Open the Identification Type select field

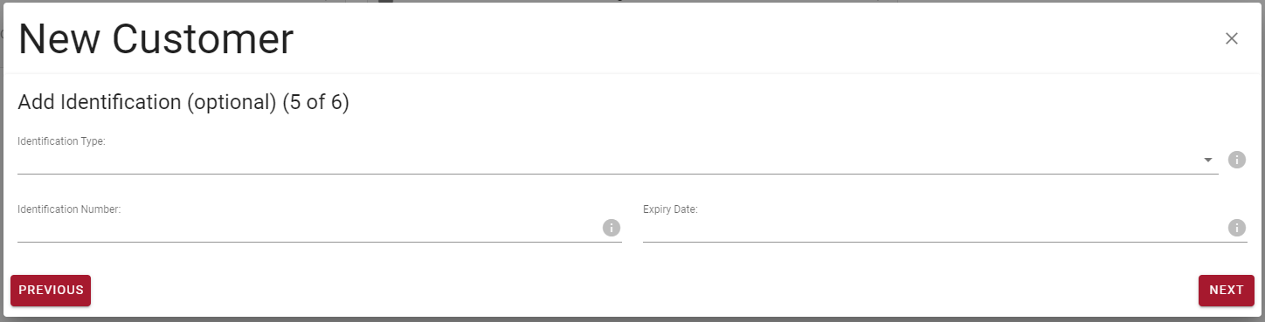coord(618,161)
